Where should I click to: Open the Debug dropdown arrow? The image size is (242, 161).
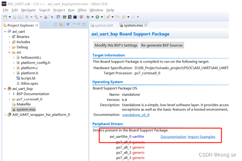click(x=93, y=17)
